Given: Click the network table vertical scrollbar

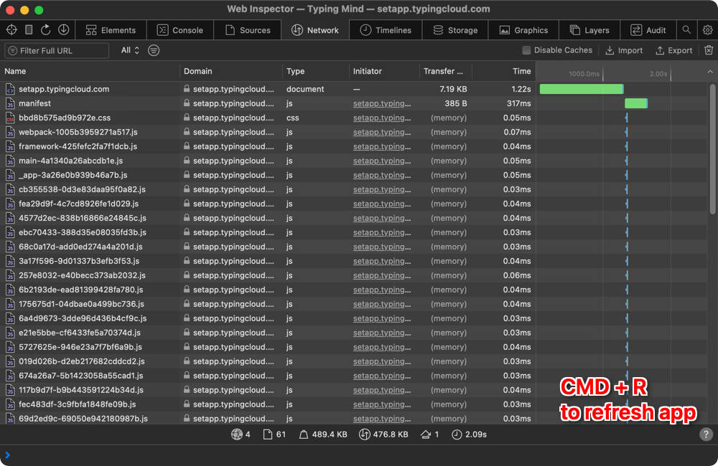Looking at the screenshot, I should click(712, 148).
